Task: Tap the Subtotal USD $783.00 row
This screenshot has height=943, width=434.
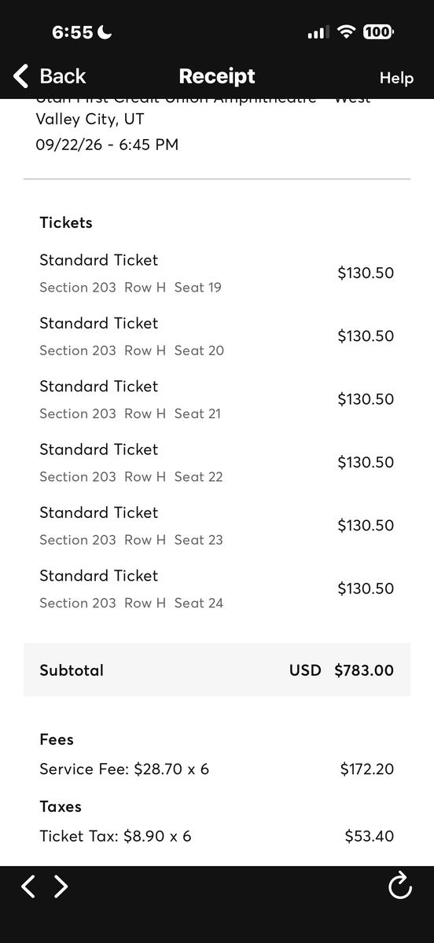Action: pyautogui.click(x=217, y=670)
